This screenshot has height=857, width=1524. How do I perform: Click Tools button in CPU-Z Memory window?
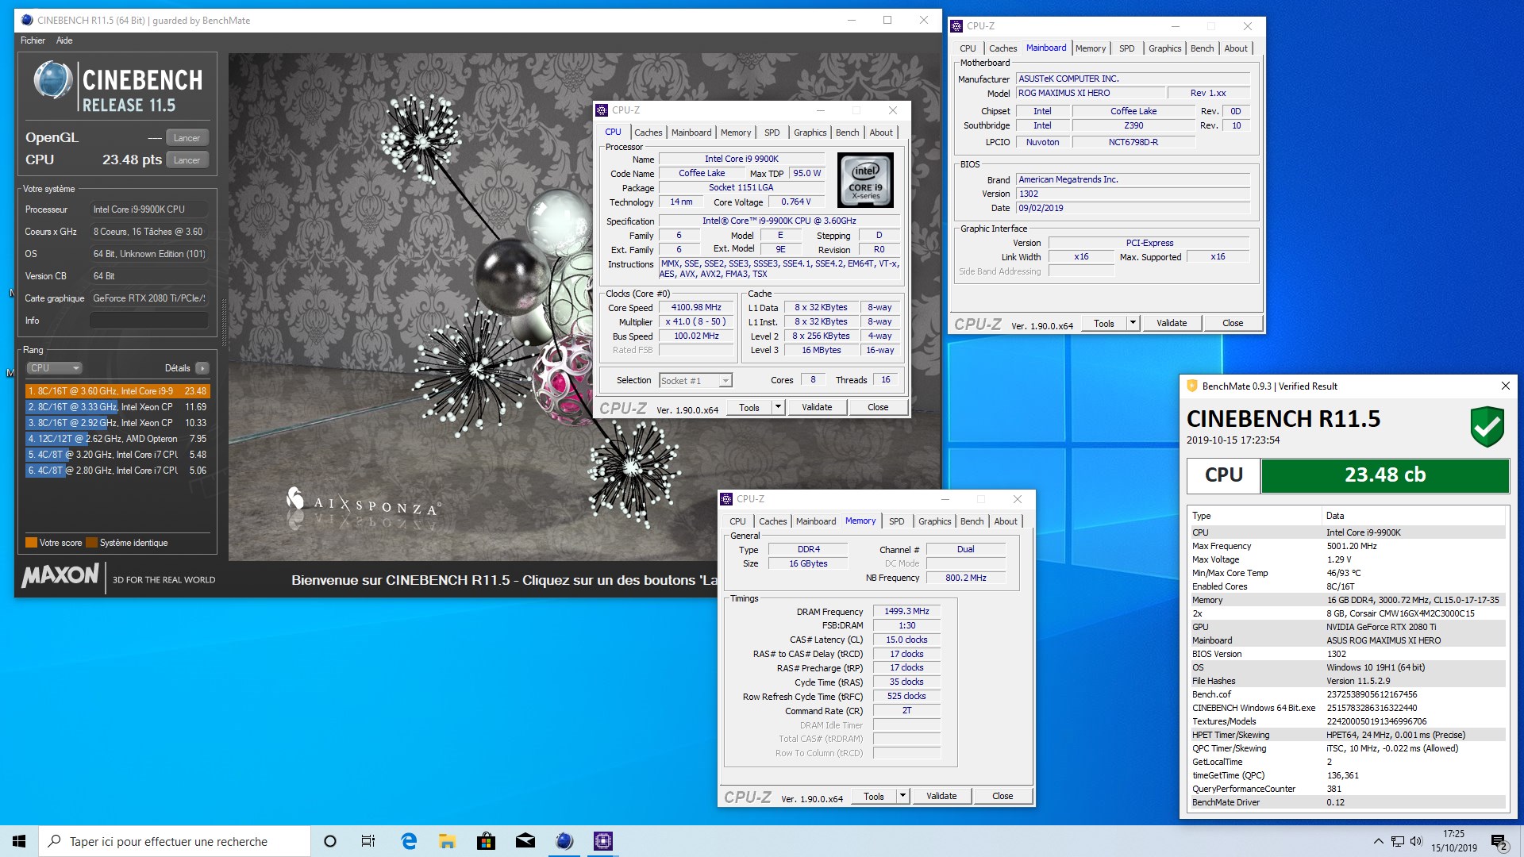click(x=873, y=796)
